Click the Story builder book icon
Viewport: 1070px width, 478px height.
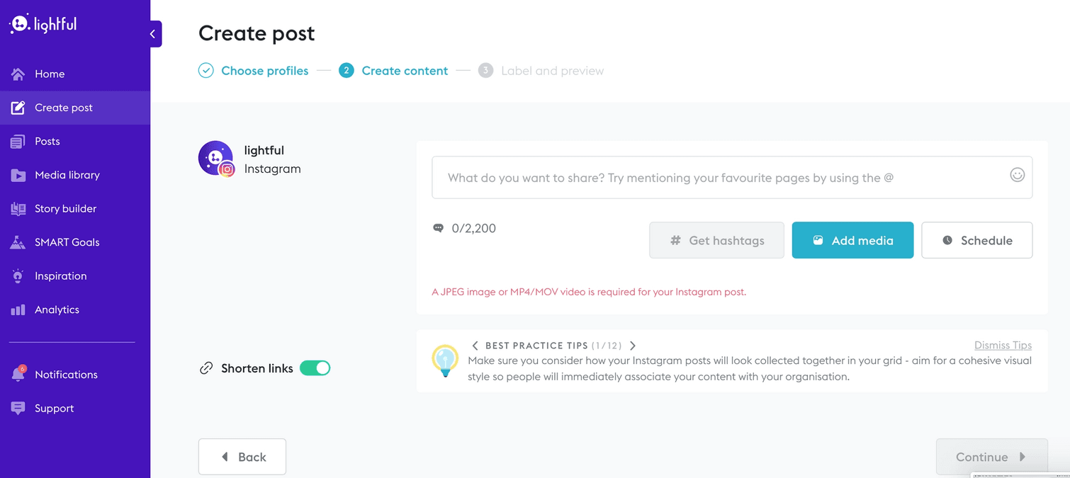[x=18, y=208]
